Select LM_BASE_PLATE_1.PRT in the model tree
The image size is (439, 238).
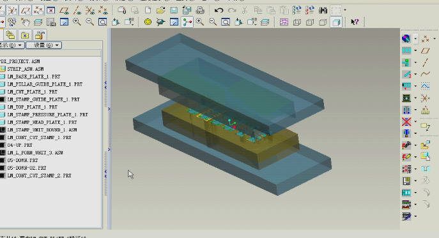34,77
